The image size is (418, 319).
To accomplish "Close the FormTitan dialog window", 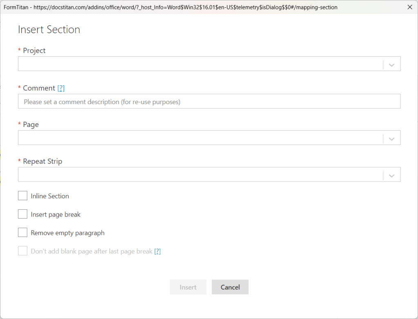I will [410, 7].
